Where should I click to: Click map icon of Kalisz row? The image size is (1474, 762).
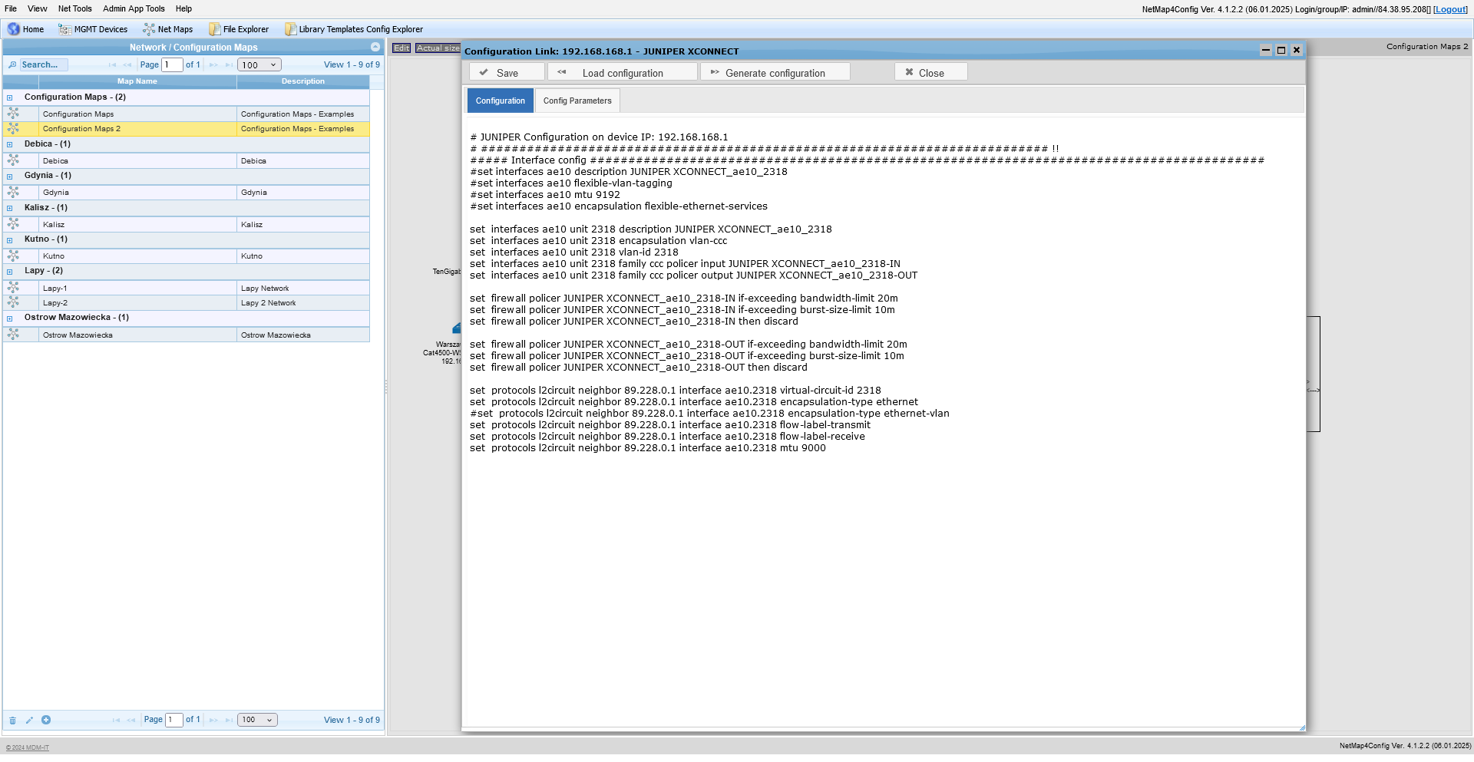click(13, 224)
